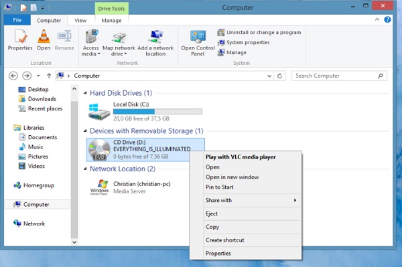Select Libraries in navigation pane
The image size is (402, 267).
tap(29, 128)
